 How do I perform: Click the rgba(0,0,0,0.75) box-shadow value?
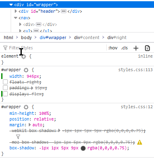click(107, 148)
